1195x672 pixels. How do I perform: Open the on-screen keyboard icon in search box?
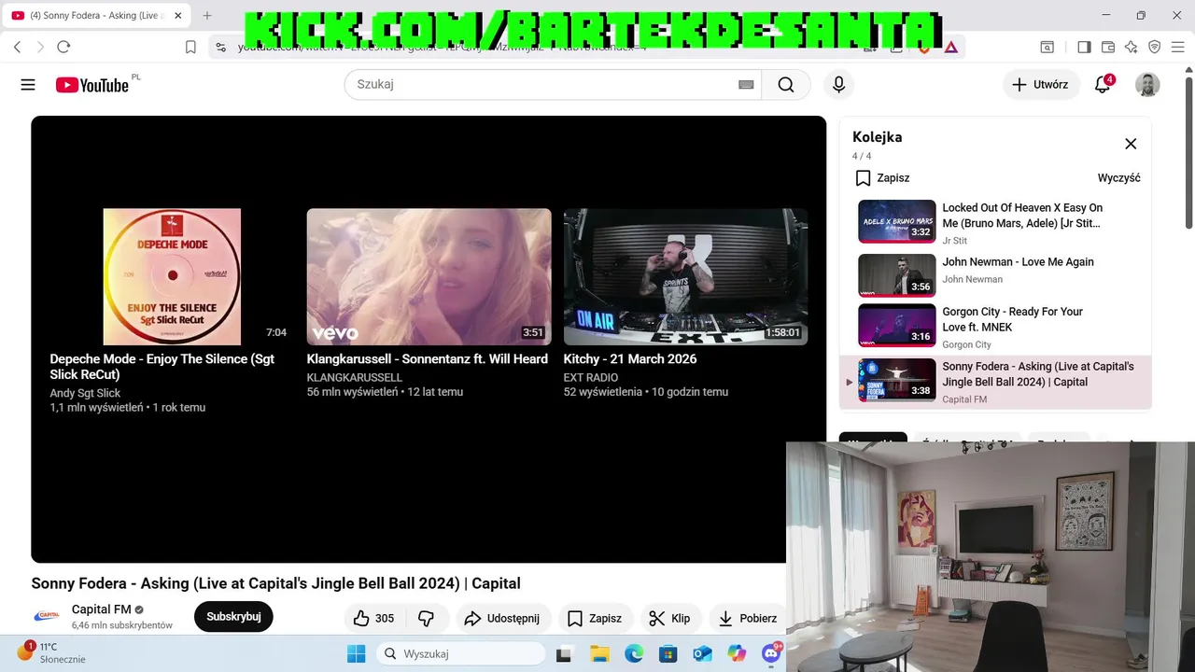(x=746, y=85)
